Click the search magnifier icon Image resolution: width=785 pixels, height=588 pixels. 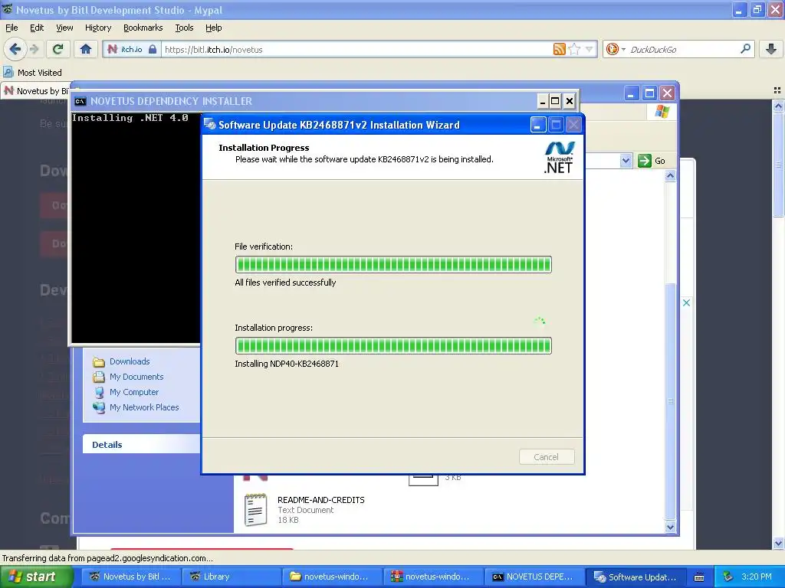tap(745, 48)
